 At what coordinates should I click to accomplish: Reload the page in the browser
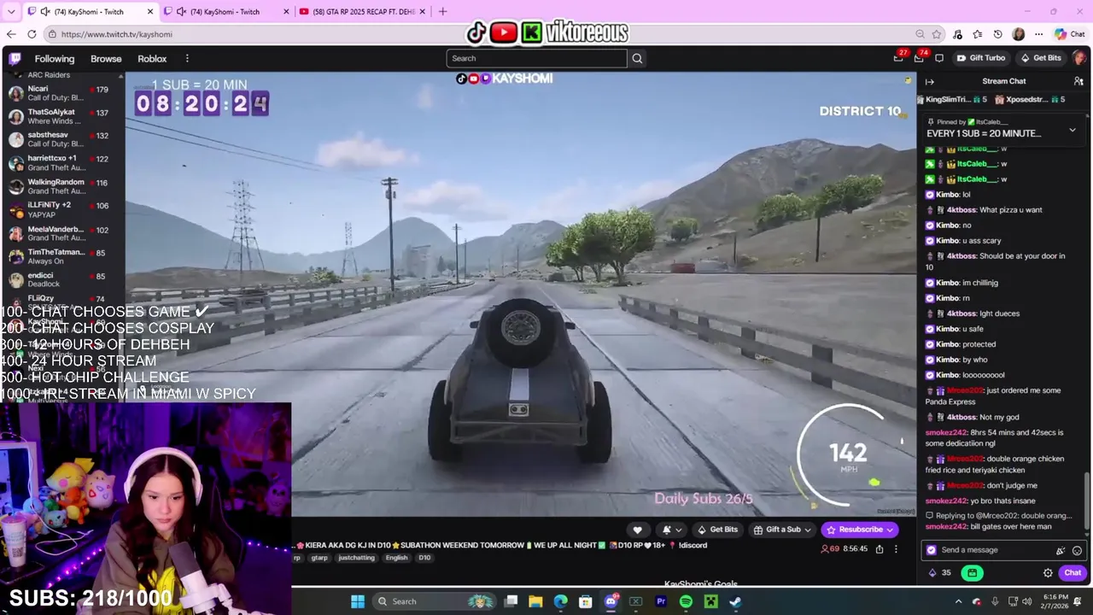(32, 34)
